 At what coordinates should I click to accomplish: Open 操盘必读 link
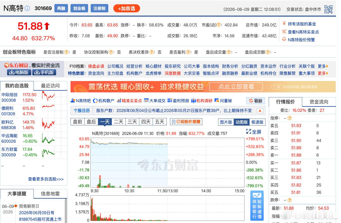96,66
